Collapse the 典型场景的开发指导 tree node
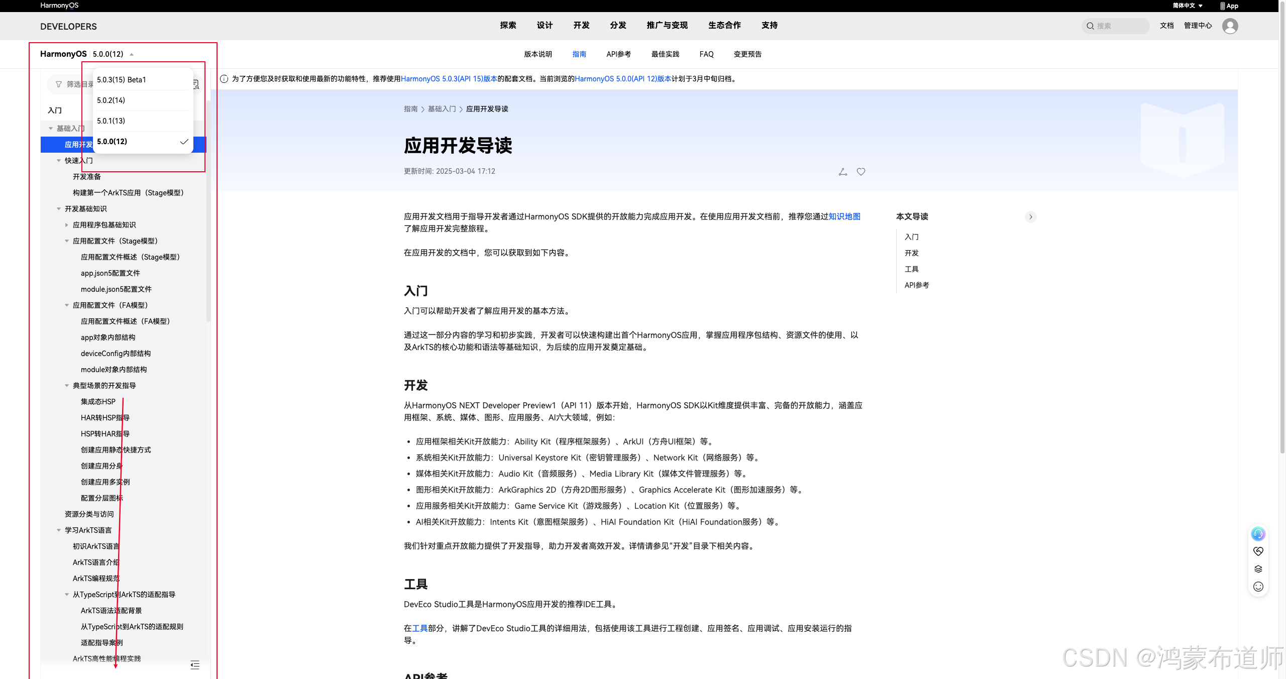 (67, 386)
